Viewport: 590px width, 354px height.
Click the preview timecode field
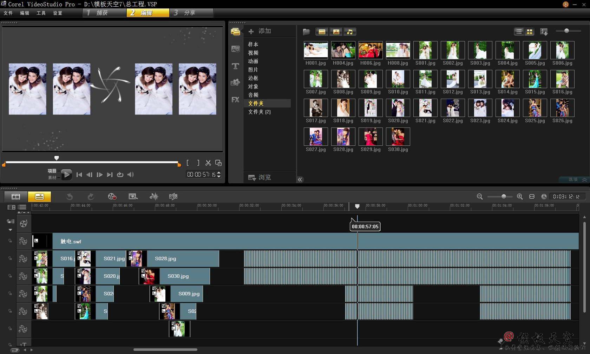pyautogui.click(x=201, y=175)
